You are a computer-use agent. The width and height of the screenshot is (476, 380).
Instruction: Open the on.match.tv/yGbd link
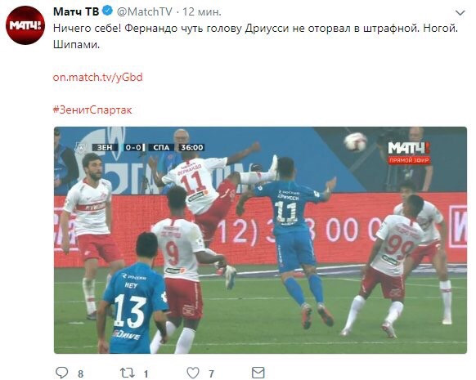tap(98, 77)
